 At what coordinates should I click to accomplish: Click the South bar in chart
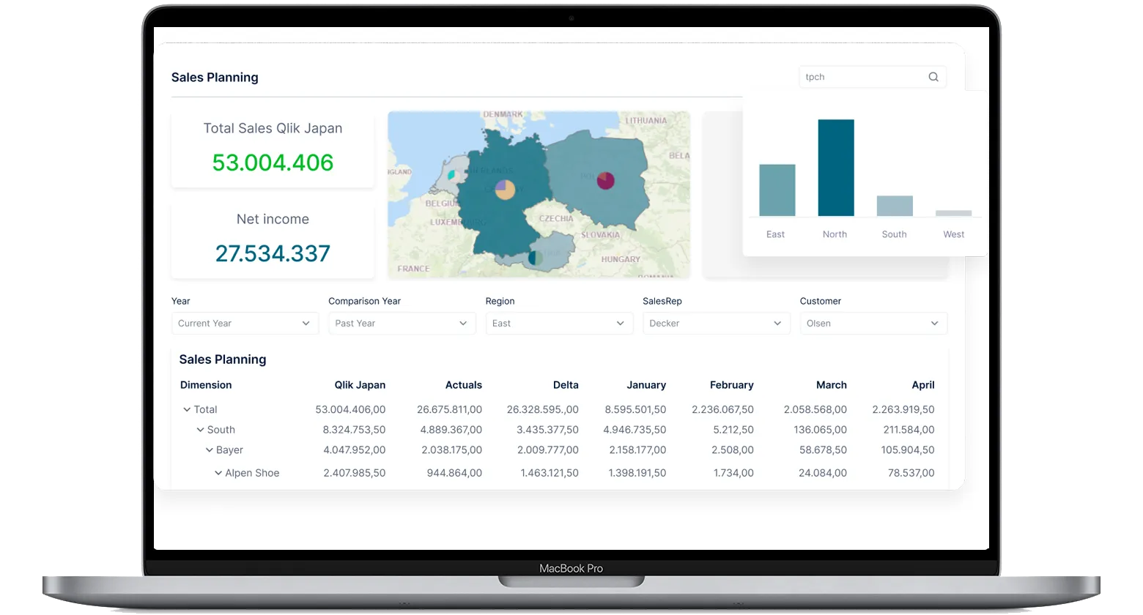(x=895, y=206)
